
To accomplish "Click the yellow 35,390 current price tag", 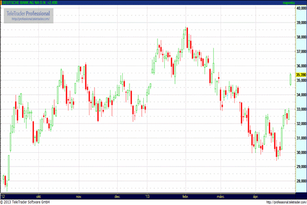I will pos(301,75).
